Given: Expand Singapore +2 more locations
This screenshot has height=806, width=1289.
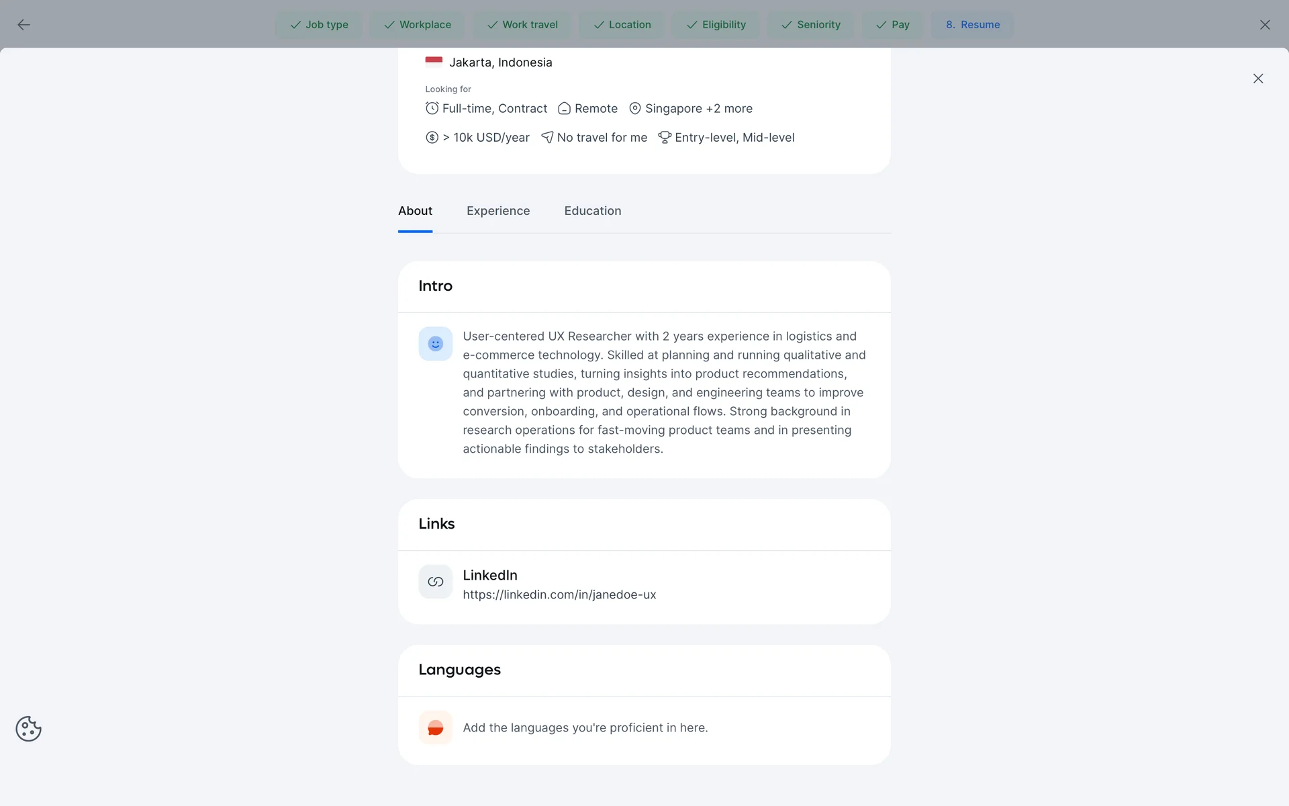Looking at the screenshot, I should (x=698, y=109).
